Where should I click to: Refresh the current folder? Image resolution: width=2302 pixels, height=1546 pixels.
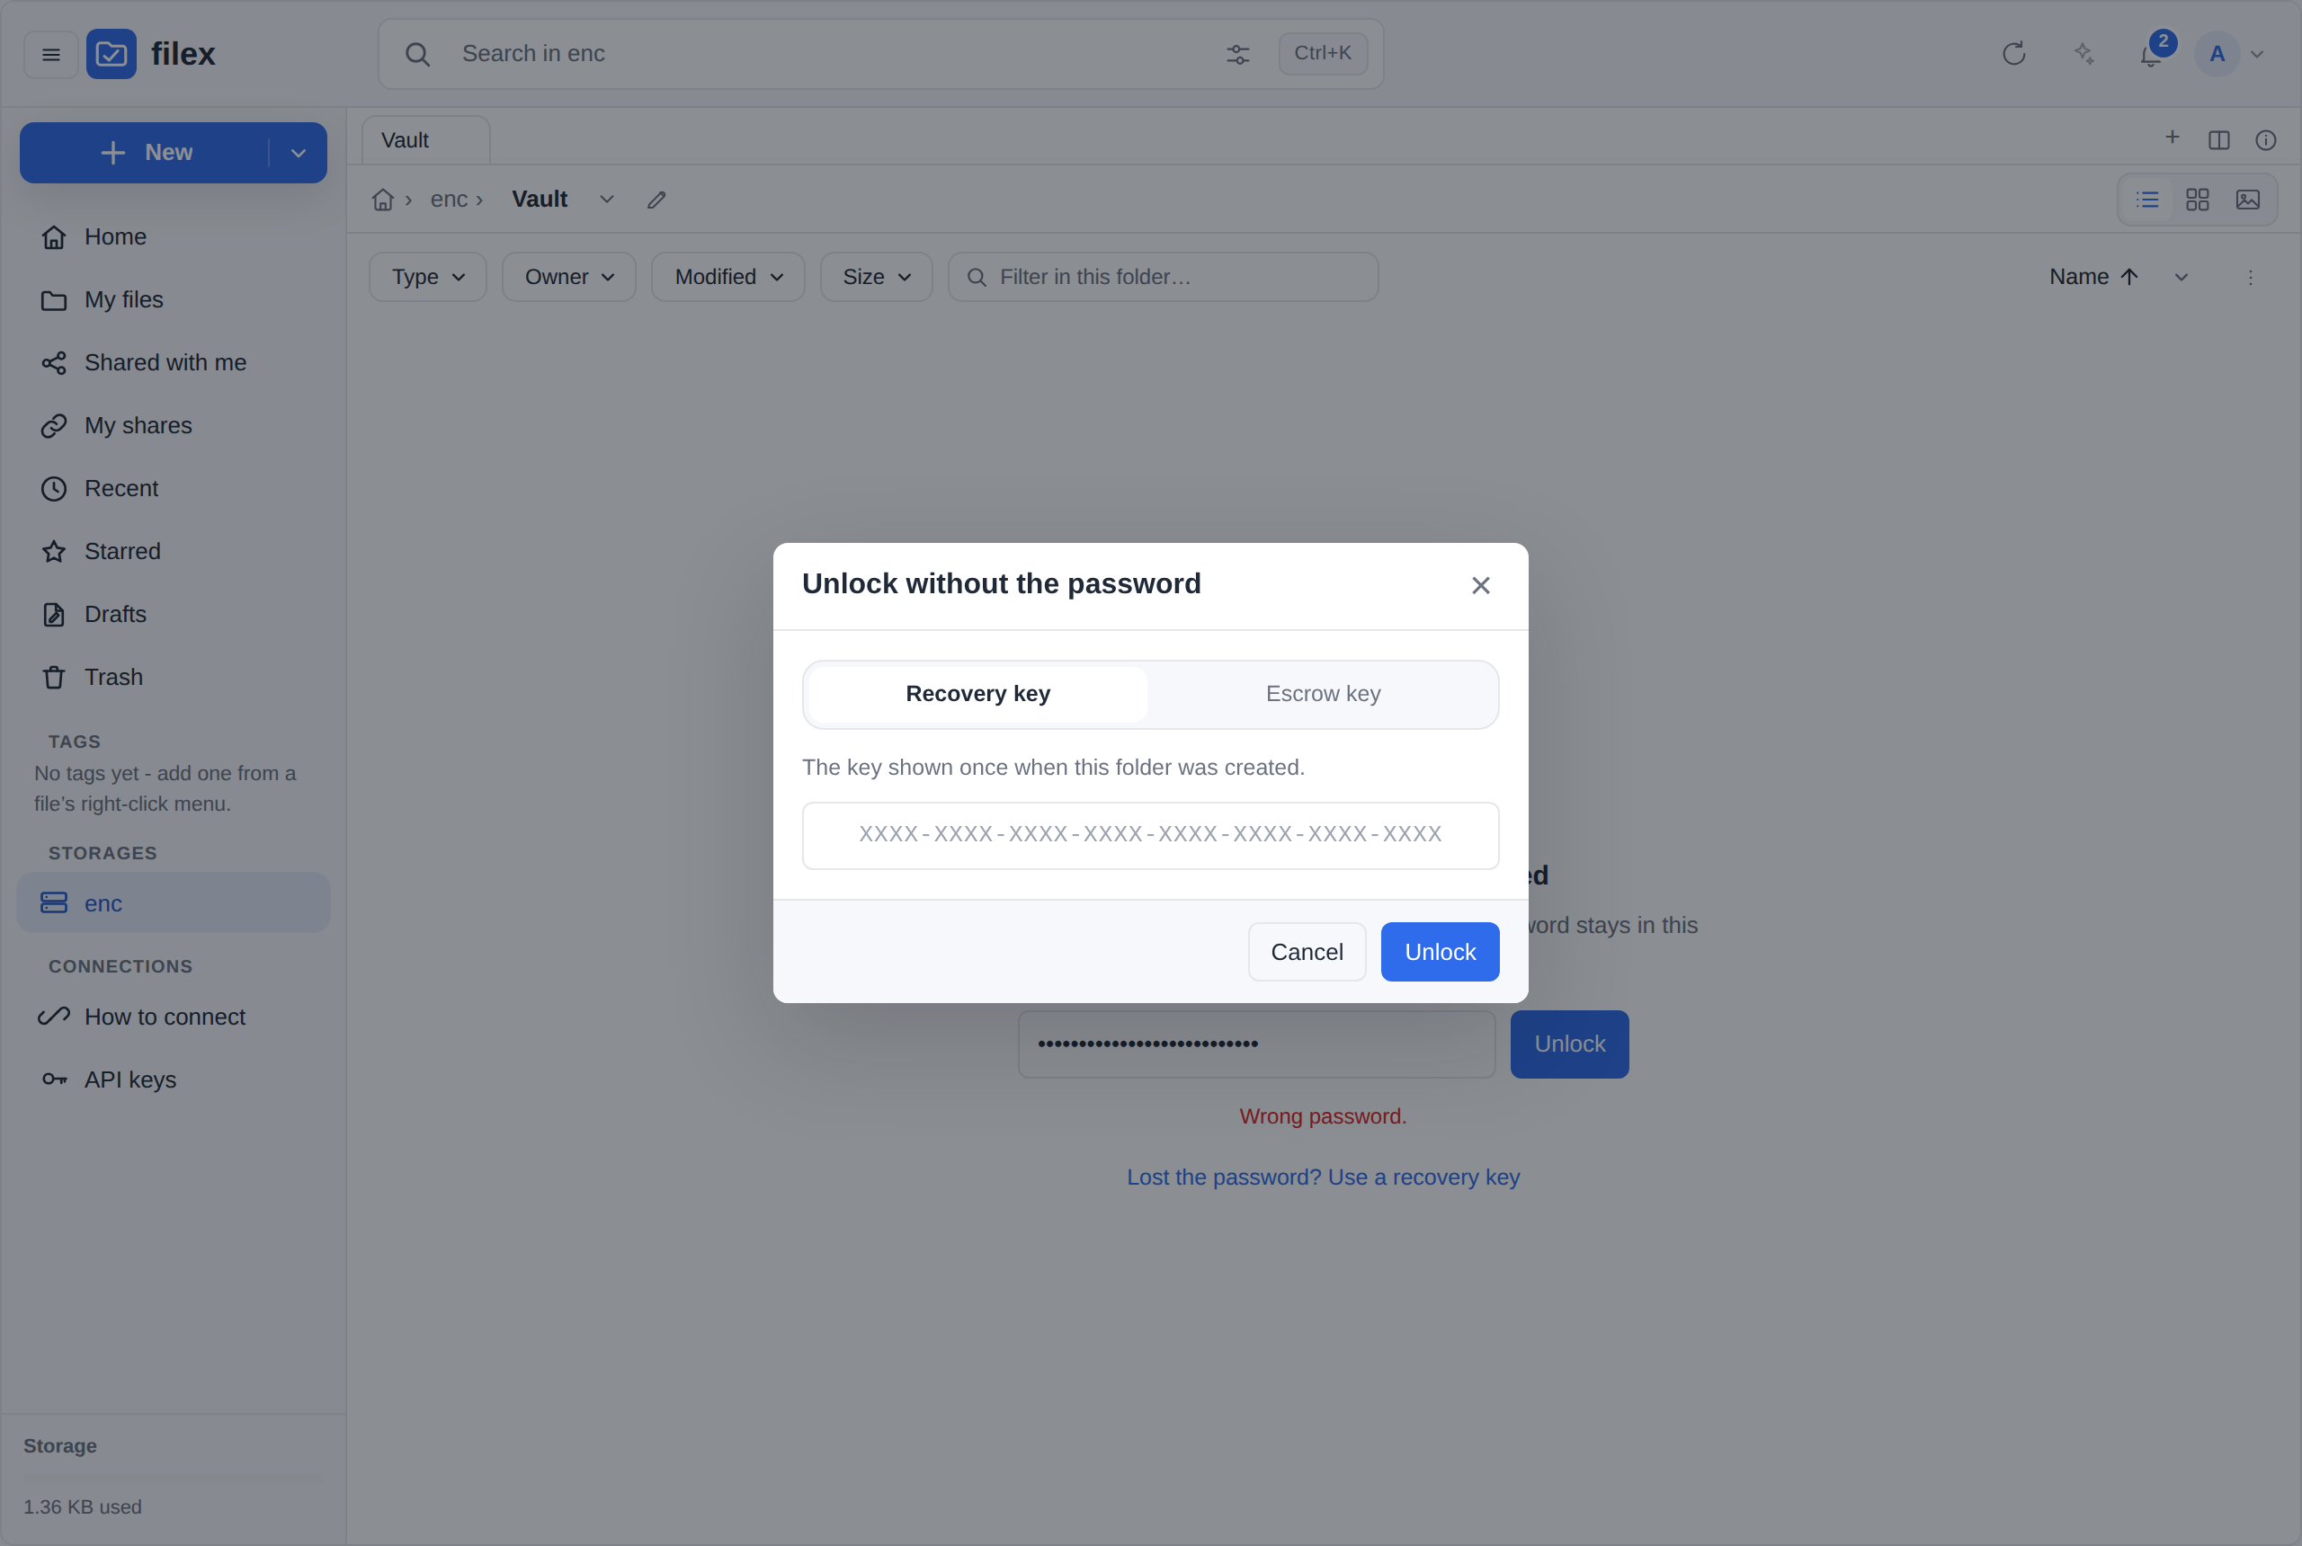click(x=2014, y=54)
